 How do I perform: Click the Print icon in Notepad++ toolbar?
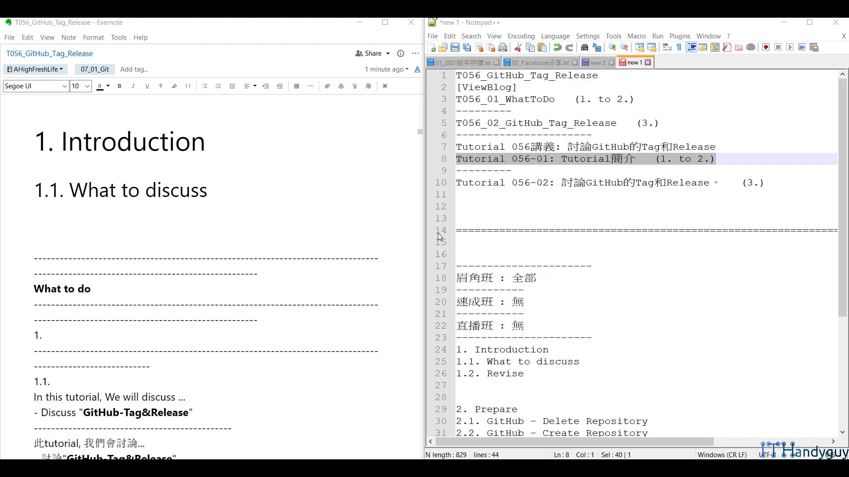tap(503, 48)
